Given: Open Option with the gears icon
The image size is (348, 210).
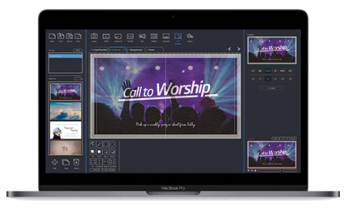Looking at the screenshot, I should [190, 36].
